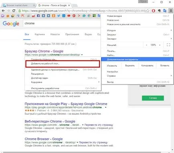Open Расширения from the submenu

tap(63, 74)
